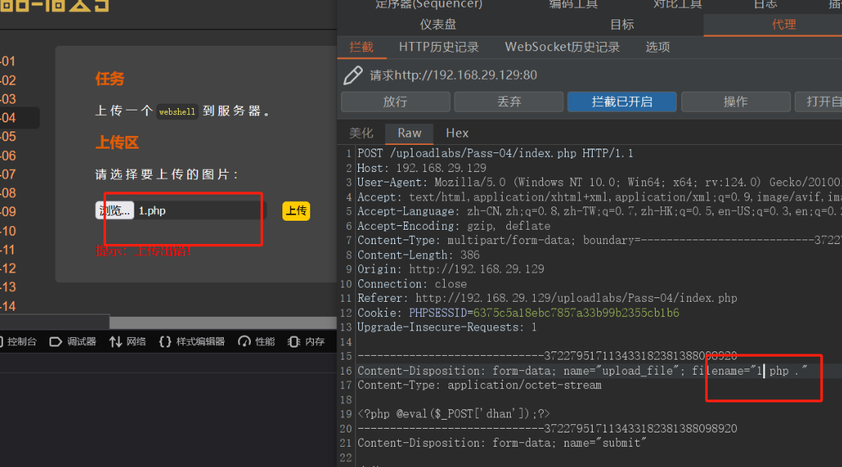Open Pass-09 in the sidebar
This screenshot has height=467, width=842.
click(8, 212)
